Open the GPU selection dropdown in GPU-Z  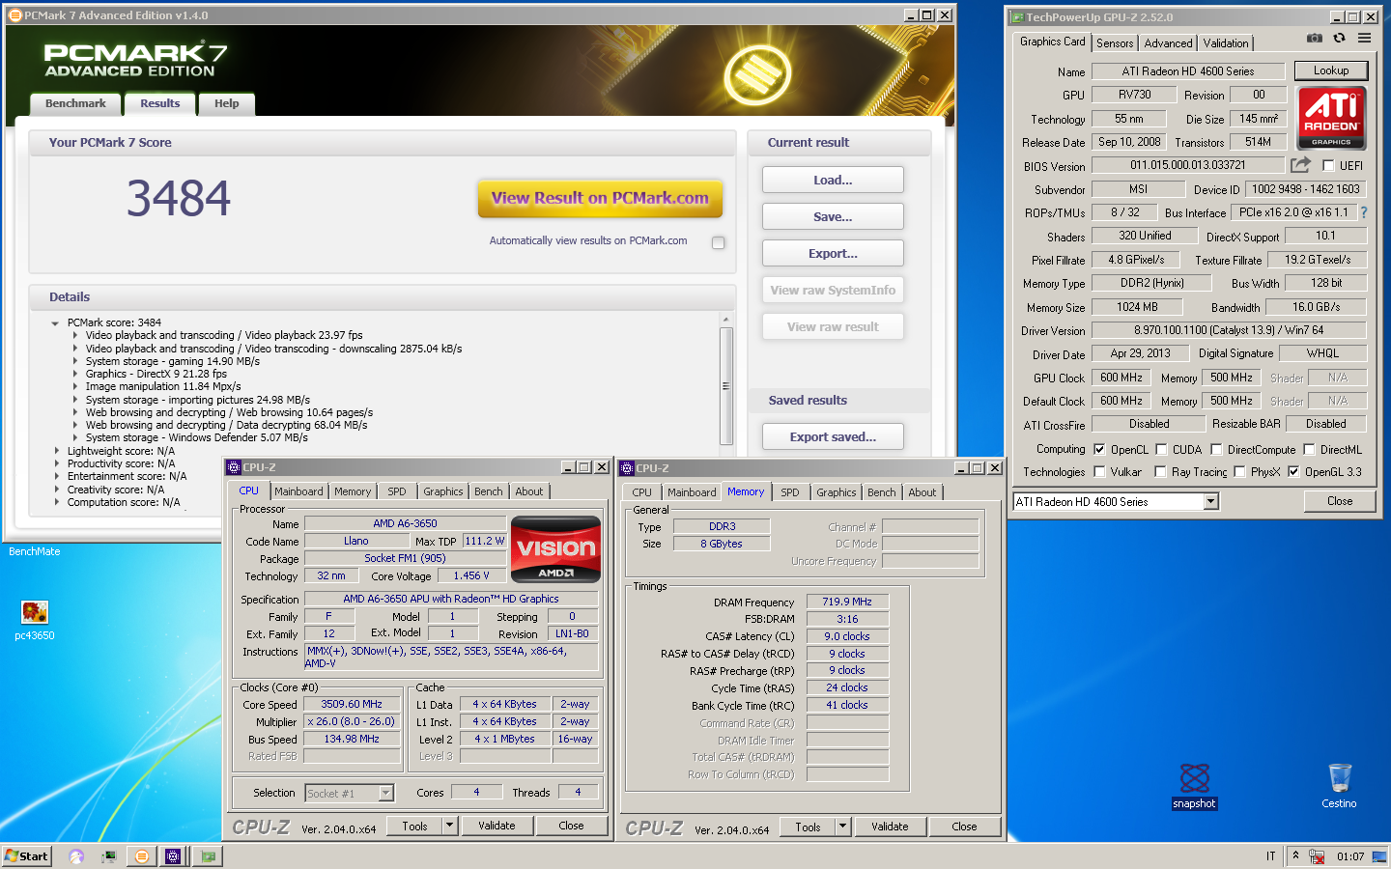click(1210, 501)
